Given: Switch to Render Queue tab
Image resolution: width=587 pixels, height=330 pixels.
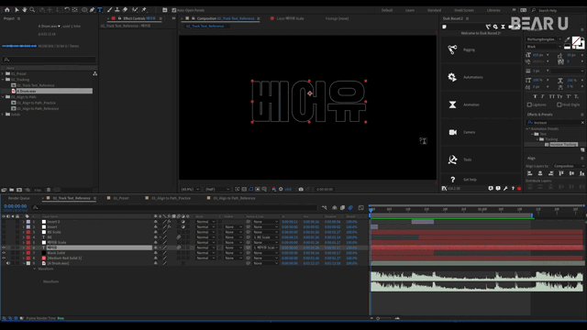Looking at the screenshot, I should pos(19,198).
